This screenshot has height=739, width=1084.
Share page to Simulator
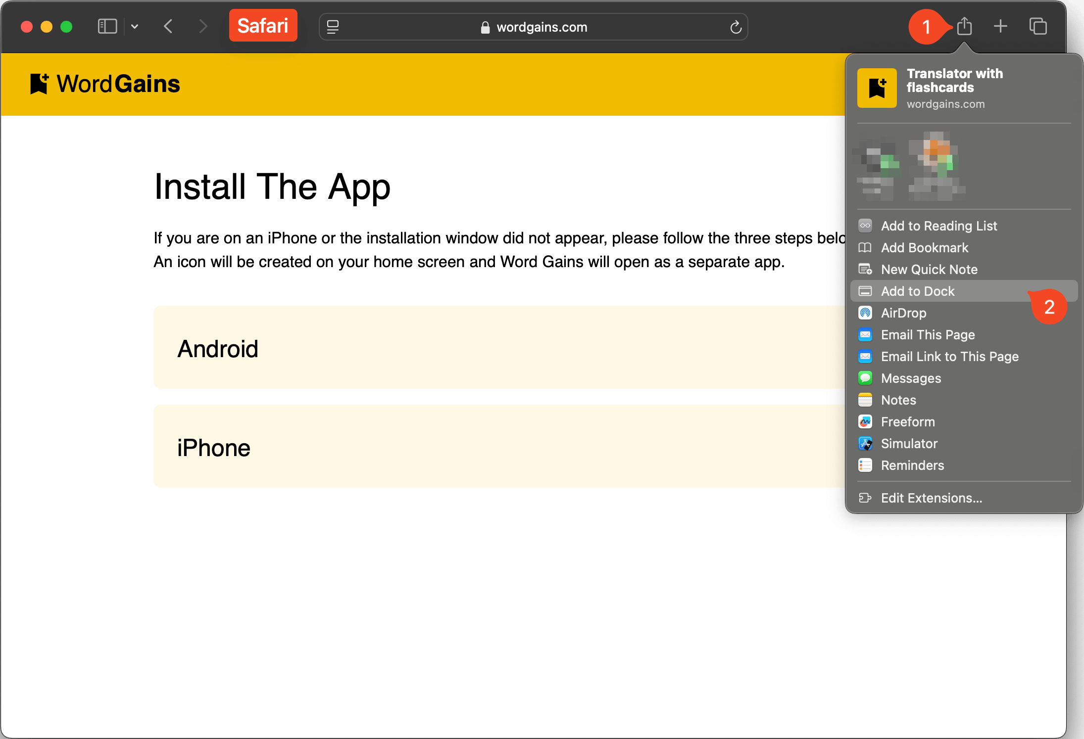click(x=963, y=443)
